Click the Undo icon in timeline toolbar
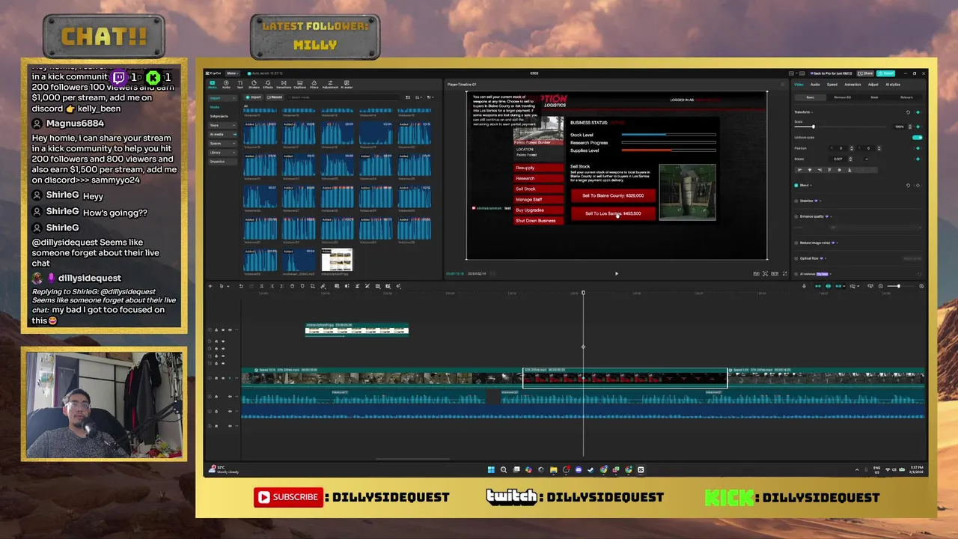This screenshot has width=958, height=539. pos(241,286)
